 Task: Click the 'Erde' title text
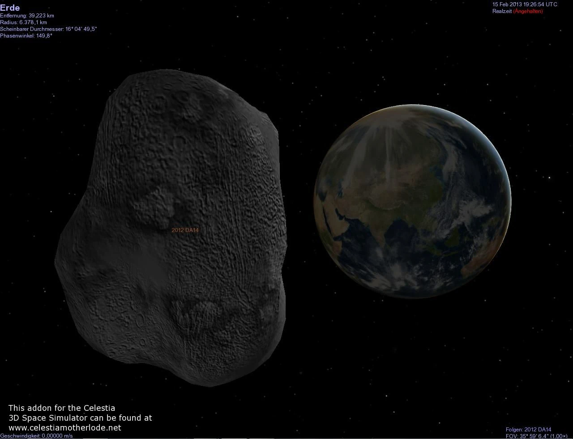10,8
